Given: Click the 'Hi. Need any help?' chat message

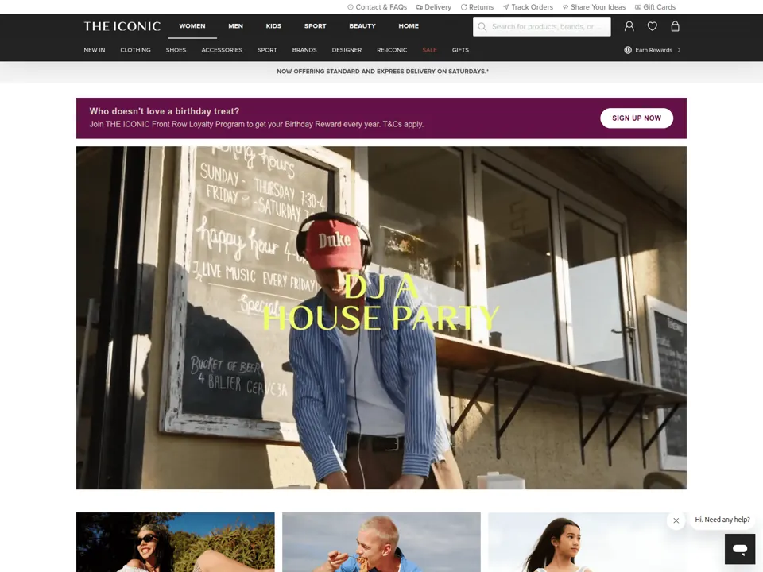Looking at the screenshot, I should 722,520.
